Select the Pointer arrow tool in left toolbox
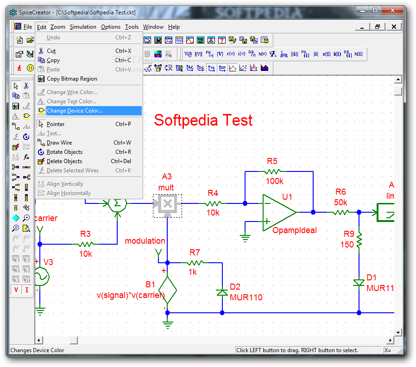Viewport: 416px width, 367px height. pos(16,86)
